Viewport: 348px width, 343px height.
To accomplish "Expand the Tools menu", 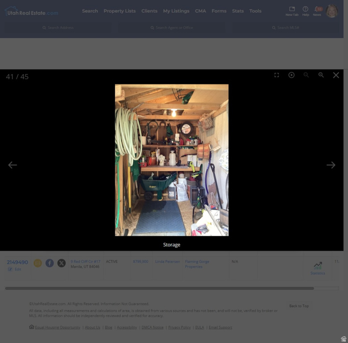I will (x=255, y=11).
